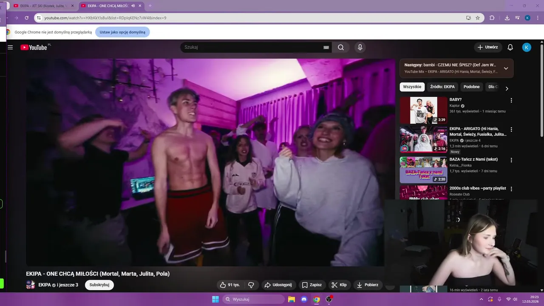Click the magnifier search button

tap(341, 47)
